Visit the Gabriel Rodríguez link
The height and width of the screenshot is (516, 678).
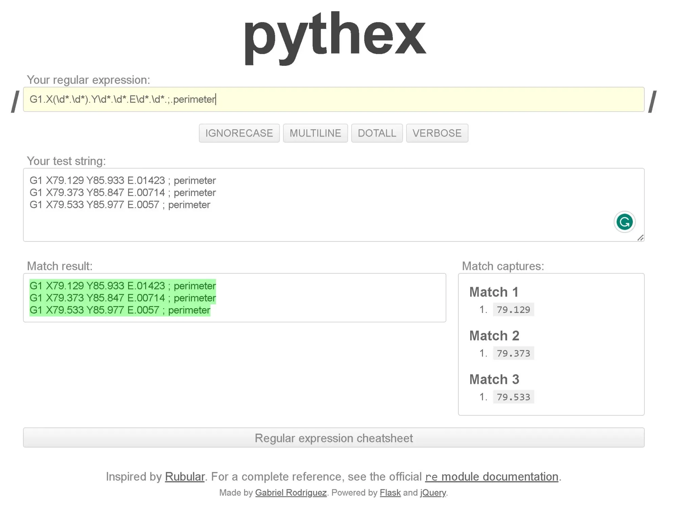(291, 493)
